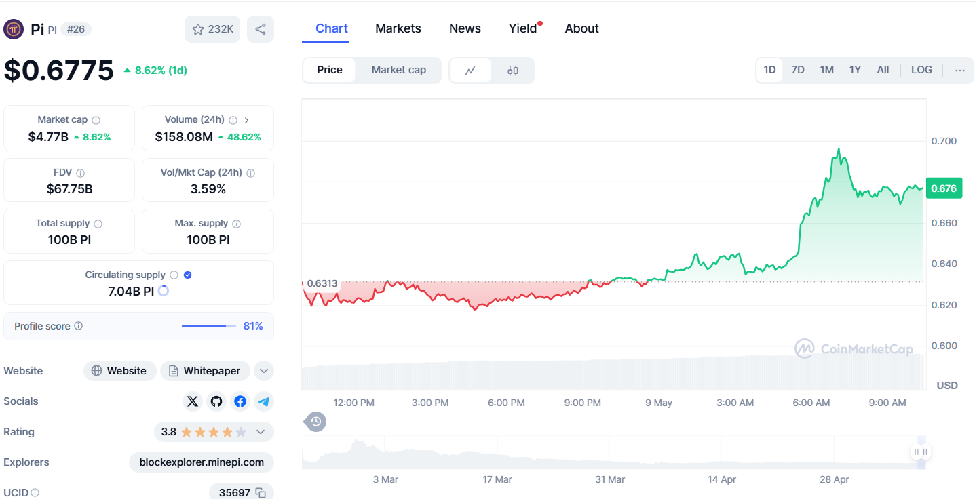Toggle LOG scale on chart
977x499 pixels.
tap(921, 70)
